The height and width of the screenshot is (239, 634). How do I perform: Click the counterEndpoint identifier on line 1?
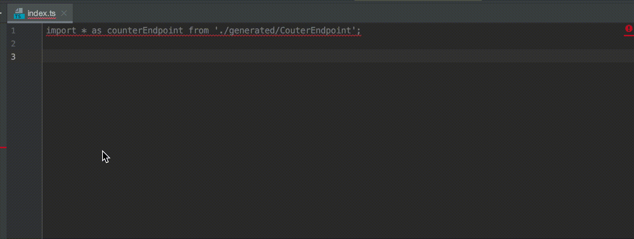point(145,31)
